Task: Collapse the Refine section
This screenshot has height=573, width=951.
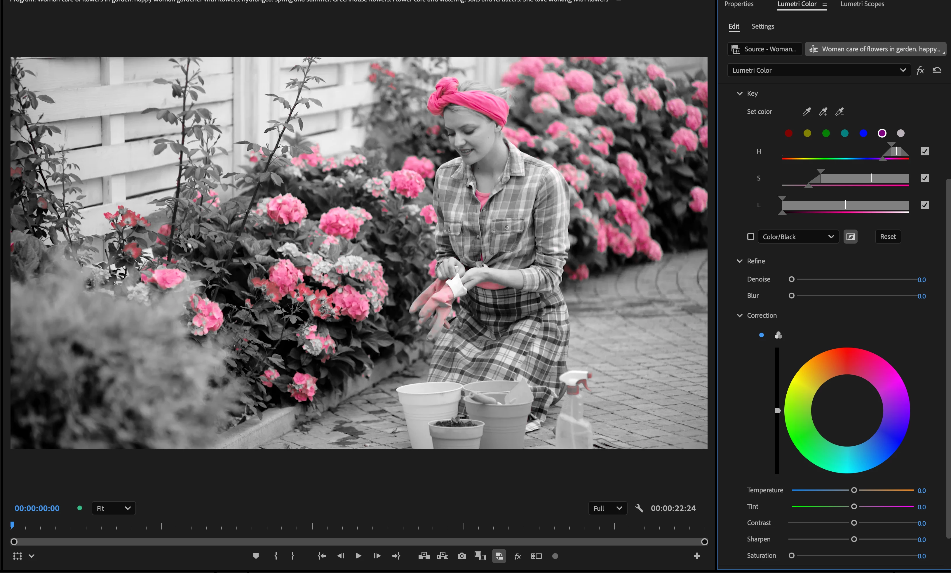Action: coord(739,261)
